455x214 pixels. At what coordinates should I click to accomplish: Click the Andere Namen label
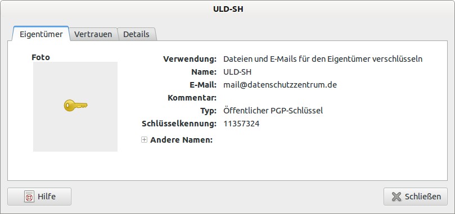[x=181, y=140]
